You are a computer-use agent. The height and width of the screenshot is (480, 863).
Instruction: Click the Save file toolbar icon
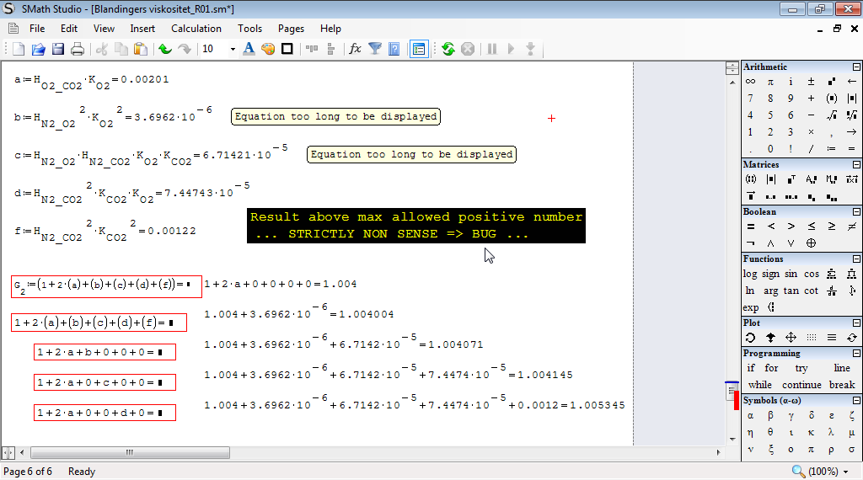coord(58,49)
